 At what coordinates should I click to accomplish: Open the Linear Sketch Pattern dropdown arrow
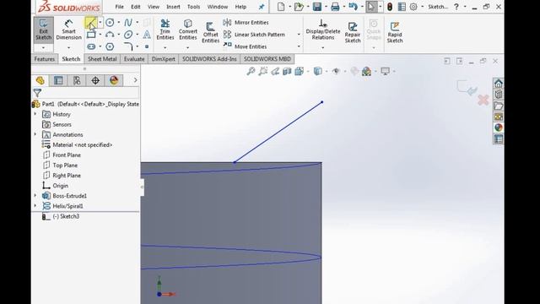[299, 35]
